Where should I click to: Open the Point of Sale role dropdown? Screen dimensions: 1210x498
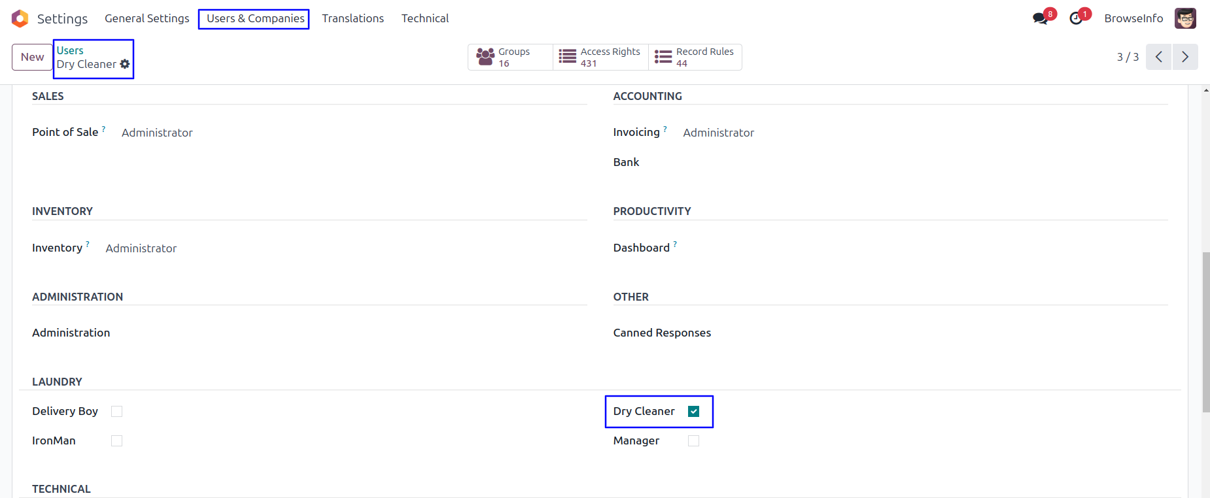coord(157,133)
